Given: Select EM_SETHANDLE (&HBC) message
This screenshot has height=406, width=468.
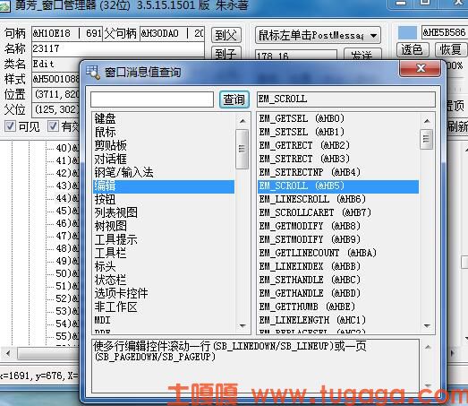Looking at the screenshot, I should click(338, 280).
